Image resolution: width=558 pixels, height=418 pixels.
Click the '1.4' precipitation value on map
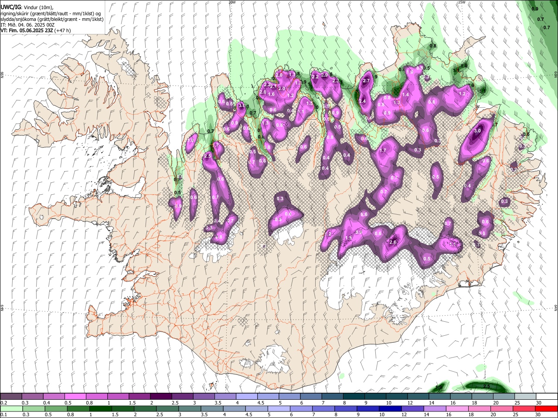tap(405, 94)
